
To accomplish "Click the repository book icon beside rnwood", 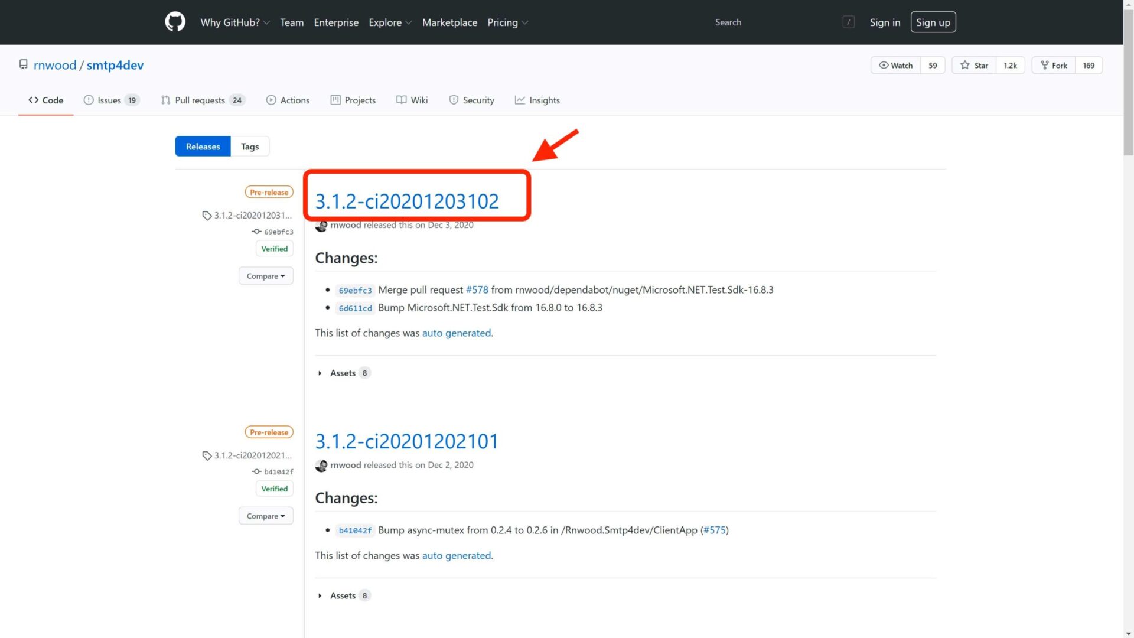I will (23, 64).
